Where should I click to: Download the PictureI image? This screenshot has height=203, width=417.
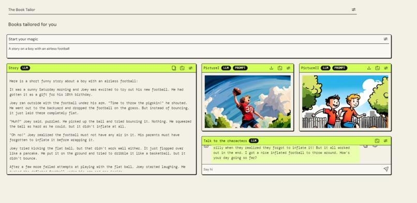pos(271,68)
